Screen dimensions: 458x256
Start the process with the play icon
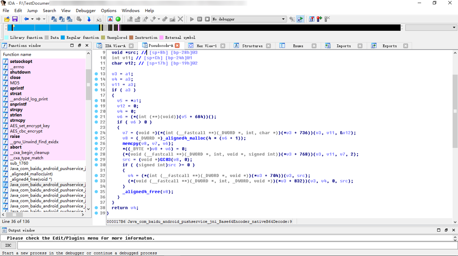[192, 19]
